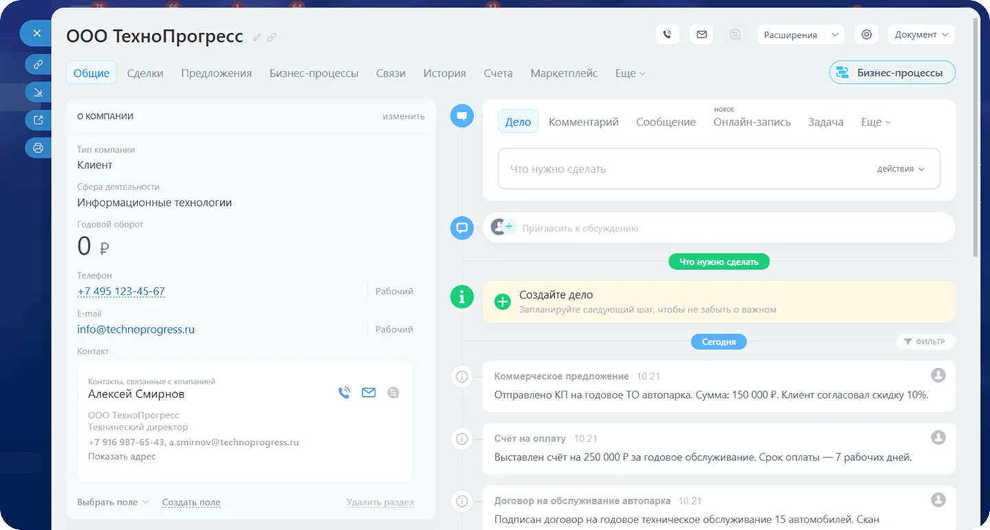The image size is (990, 530).
Task: Select the Онлайн-запись tab
Action: click(x=752, y=122)
